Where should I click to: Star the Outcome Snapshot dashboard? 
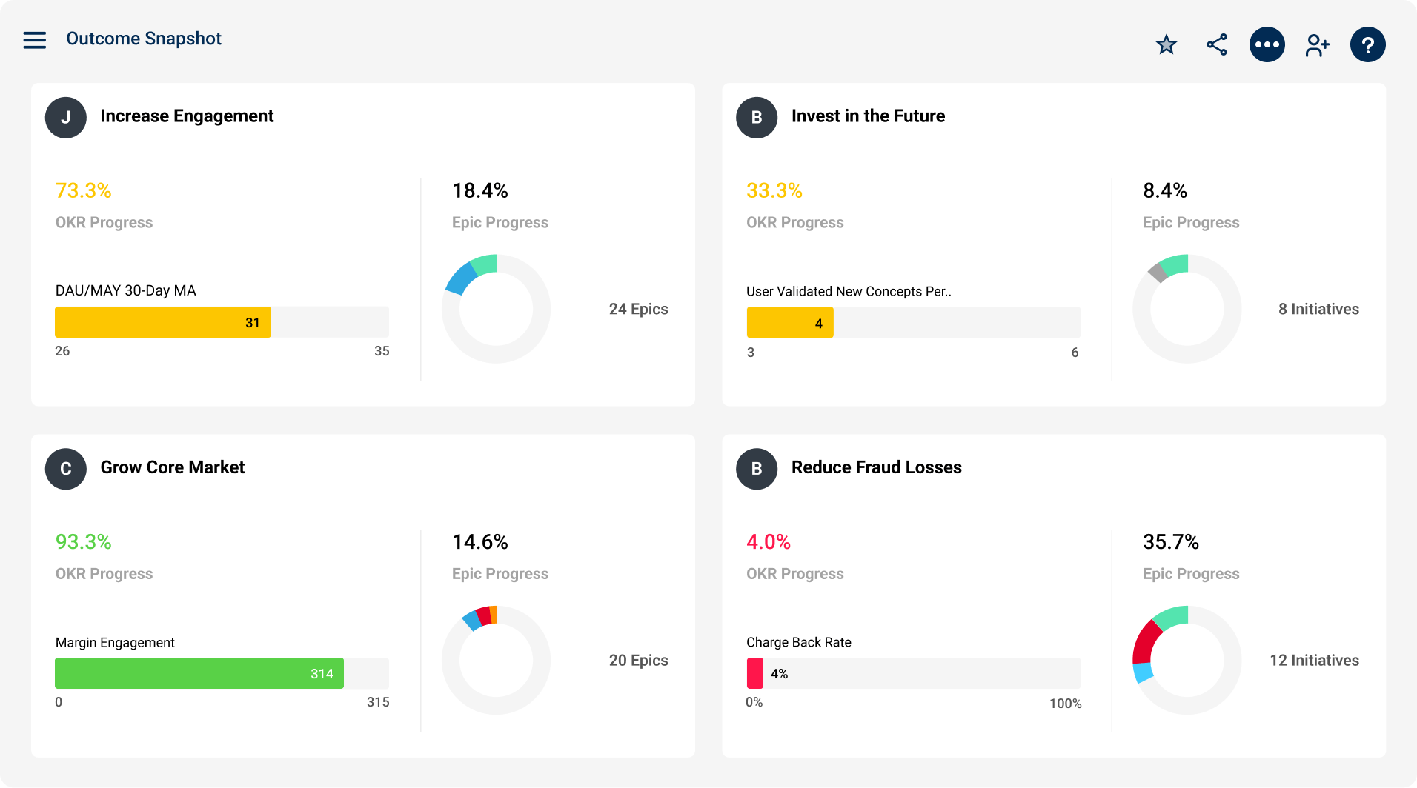point(1166,44)
